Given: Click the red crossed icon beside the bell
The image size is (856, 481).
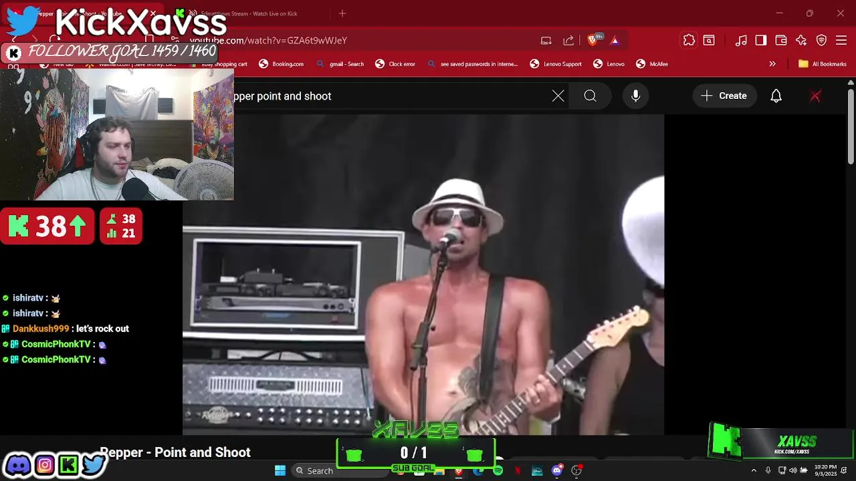Looking at the screenshot, I should [x=815, y=96].
